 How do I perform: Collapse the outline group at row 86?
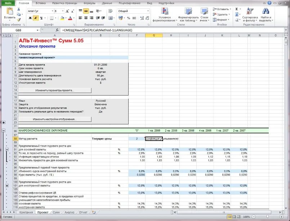click(4, 131)
